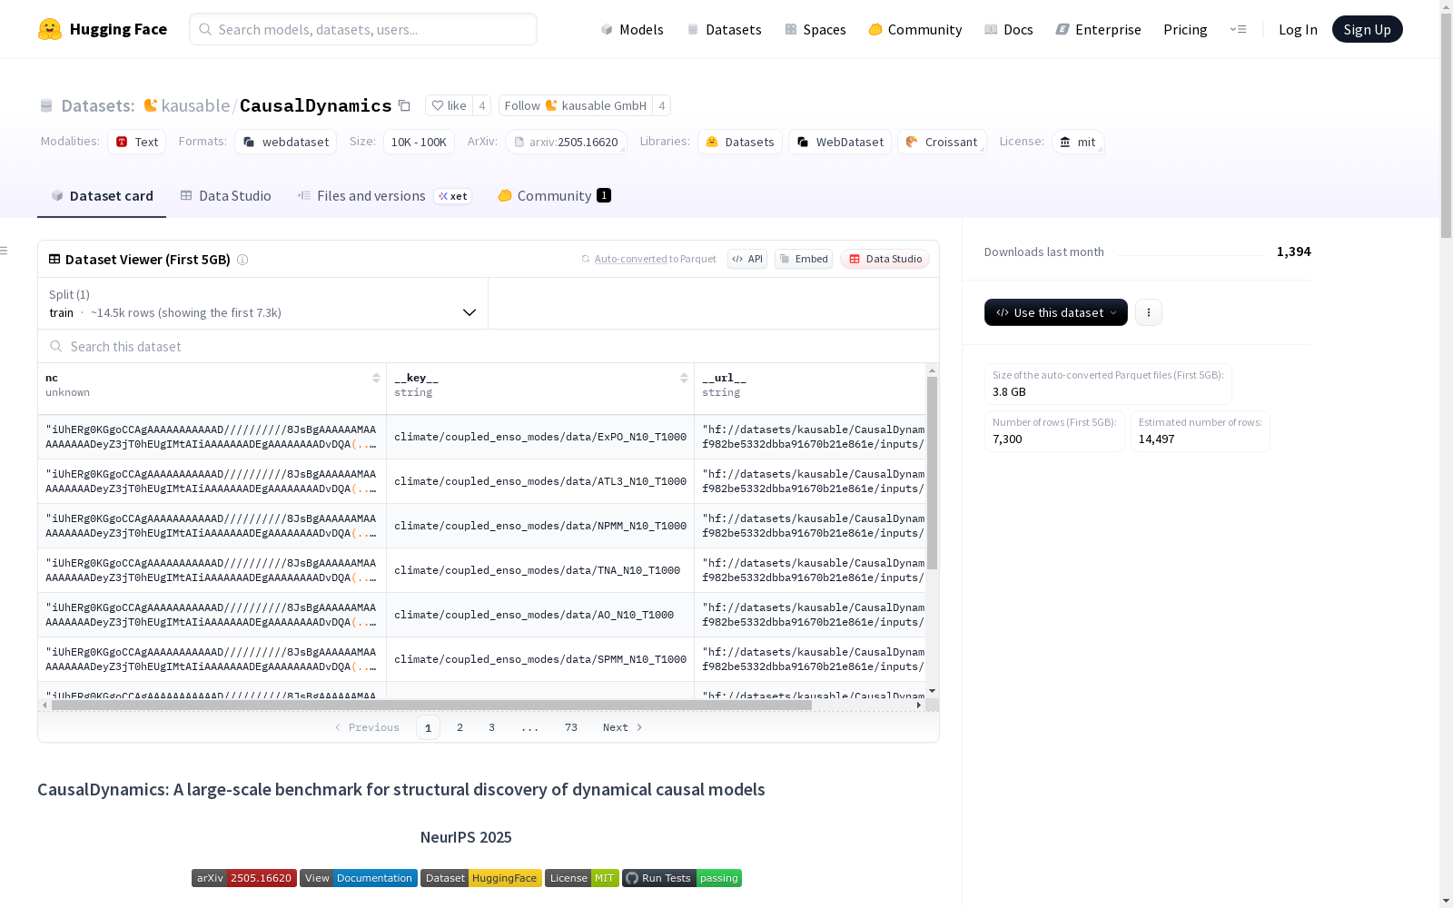Select ExPO_N10_T1000 key cell
Screen dimensions: 1453x908
pos(540,437)
